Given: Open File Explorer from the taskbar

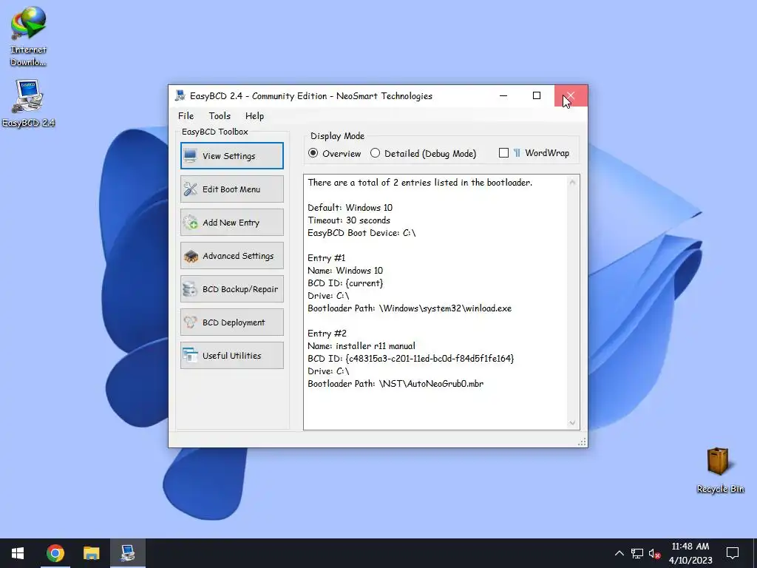Looking at the screenshot, I should (x=91, y=553).
